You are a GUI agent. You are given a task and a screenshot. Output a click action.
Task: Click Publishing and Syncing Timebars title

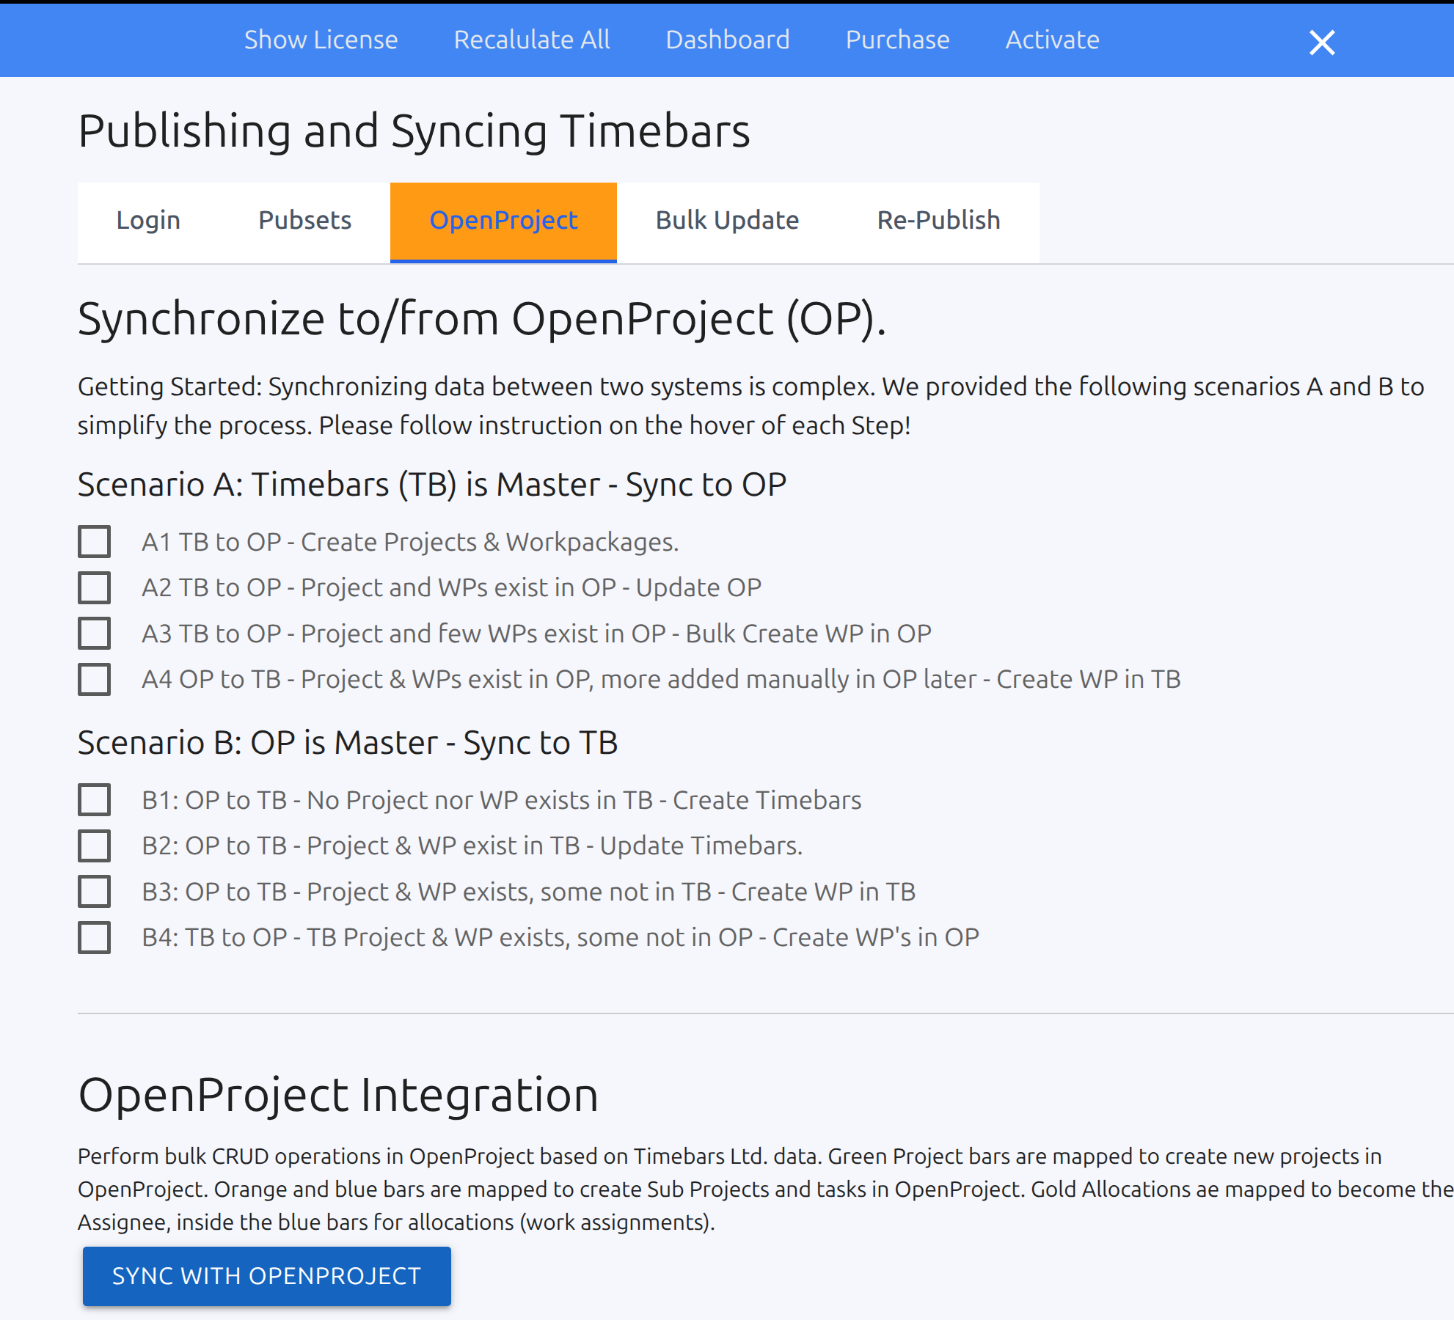point(414,131)
